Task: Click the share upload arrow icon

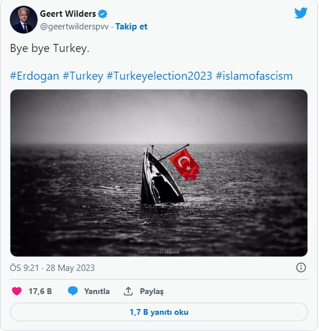Action: point(128,291)
